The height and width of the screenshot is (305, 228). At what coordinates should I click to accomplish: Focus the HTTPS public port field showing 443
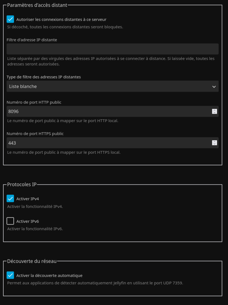[x=107, y=143]
